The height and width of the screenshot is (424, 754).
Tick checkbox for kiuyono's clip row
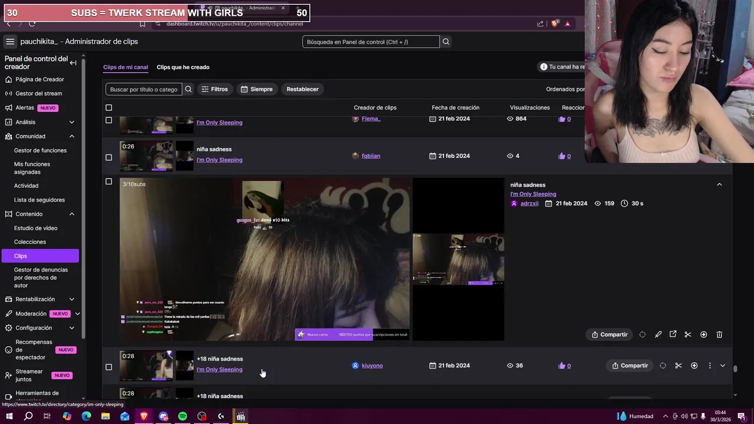tap(108, 367)
